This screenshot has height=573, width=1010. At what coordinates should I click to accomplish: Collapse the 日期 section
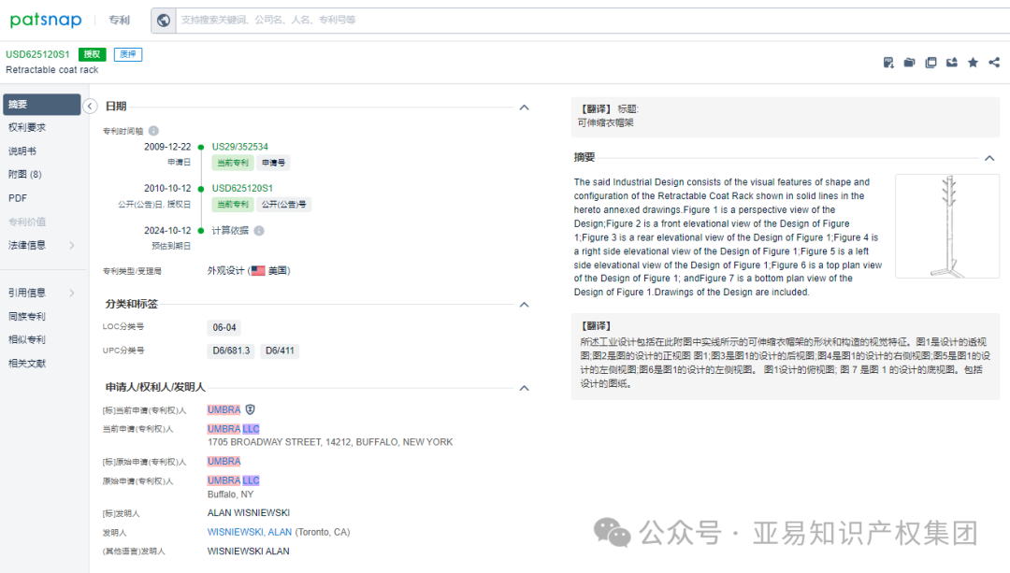[x=525, y=107]
